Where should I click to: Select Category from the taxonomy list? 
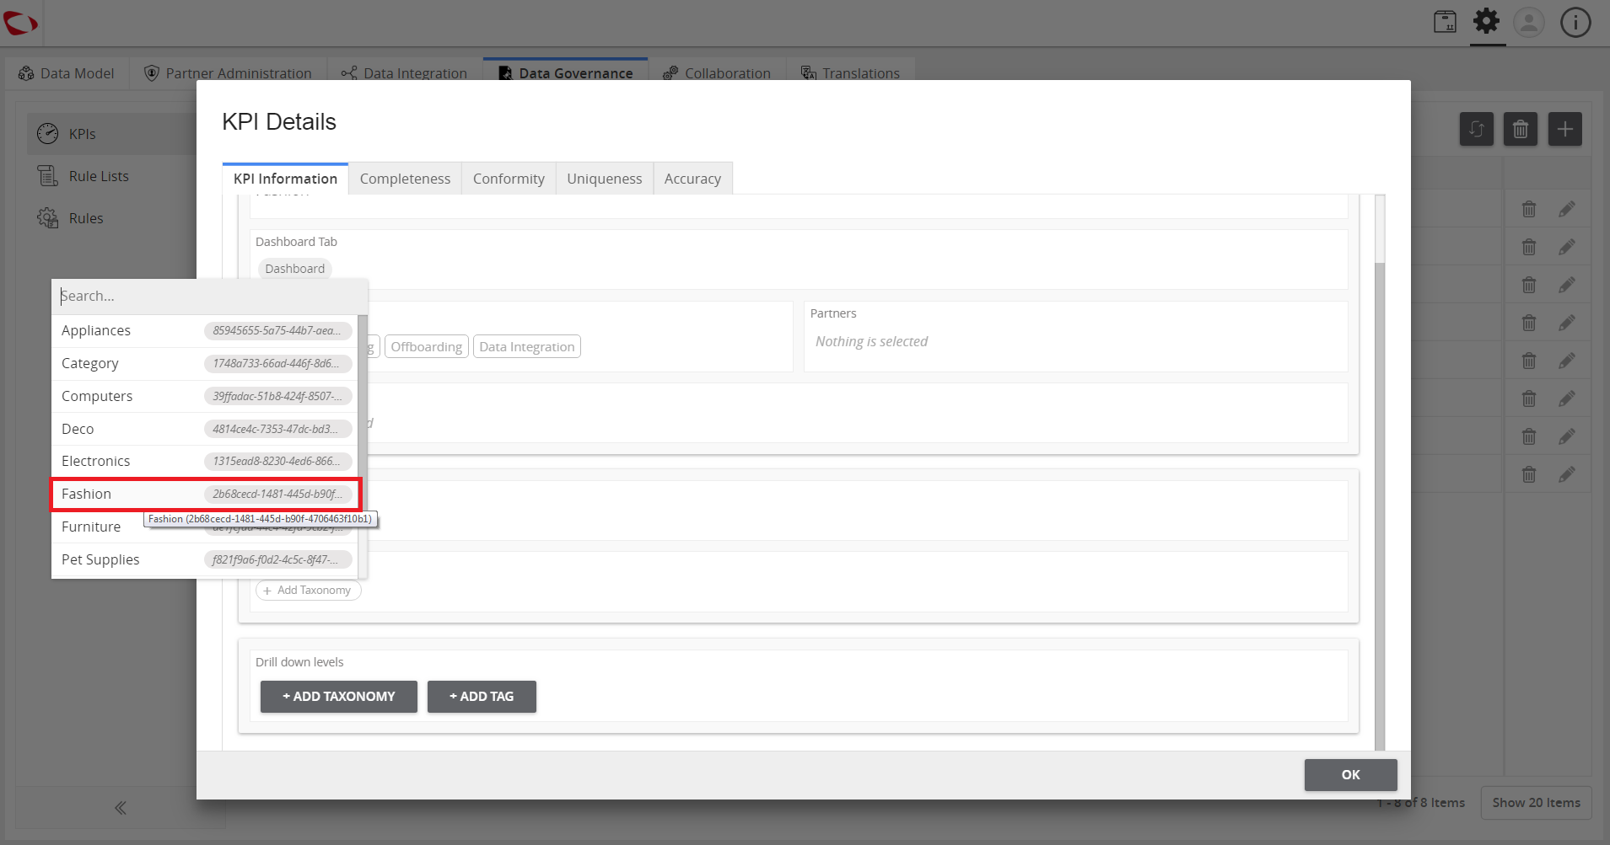coord(204,363)
